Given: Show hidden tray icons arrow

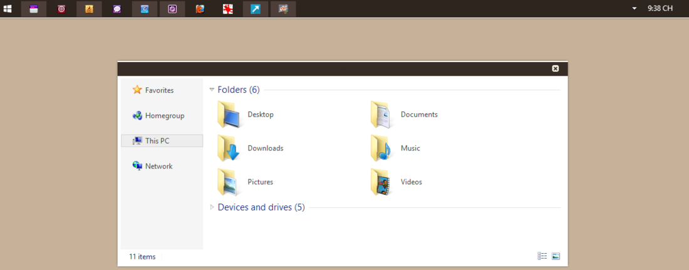Looking at the screenshot, I should pyautogui.click(x=634, y=8).
